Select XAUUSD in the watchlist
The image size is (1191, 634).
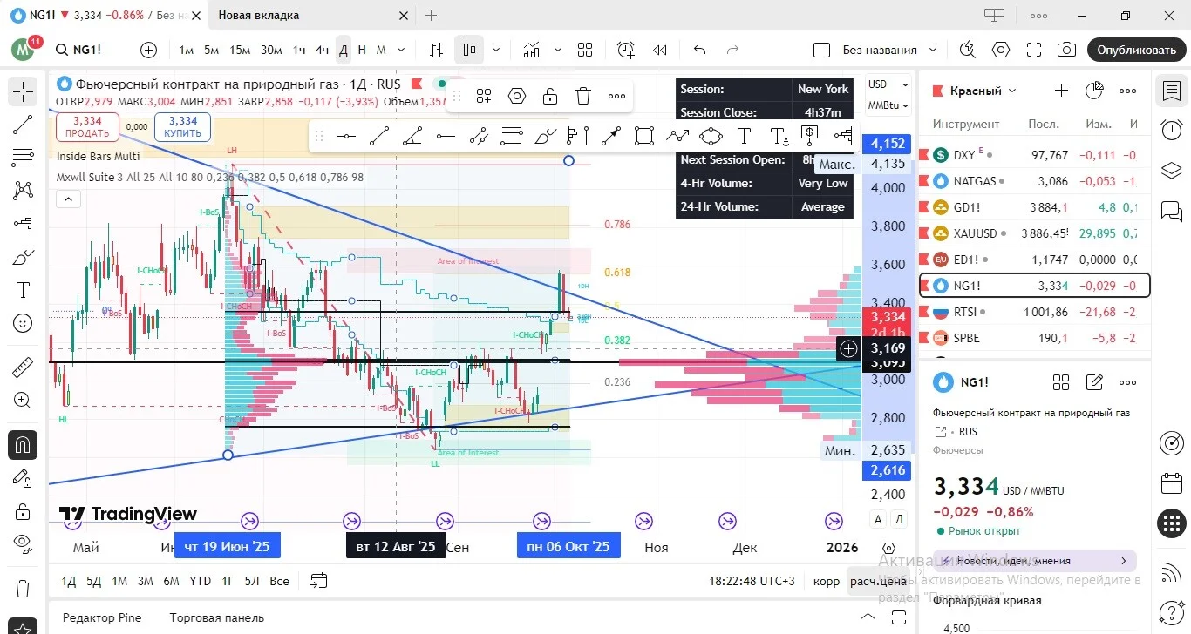click(1035, 233)
